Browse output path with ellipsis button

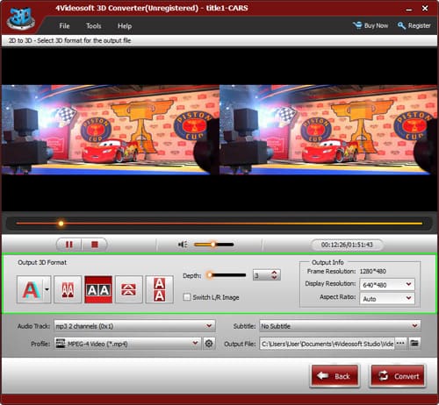400,343
